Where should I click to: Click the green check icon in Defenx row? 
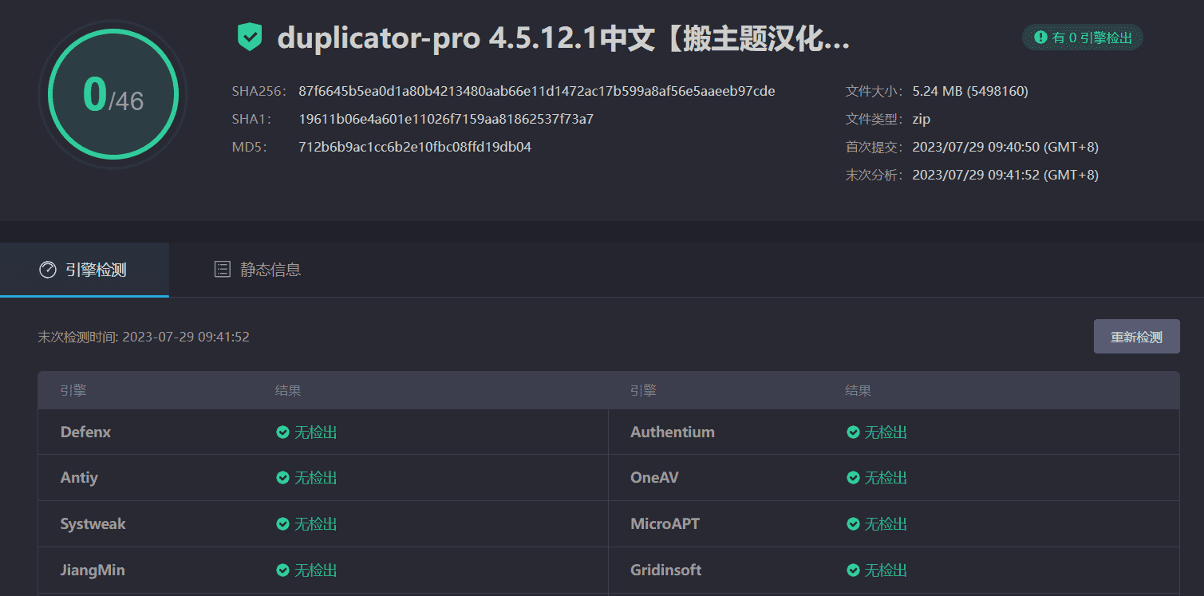[282, 432]
